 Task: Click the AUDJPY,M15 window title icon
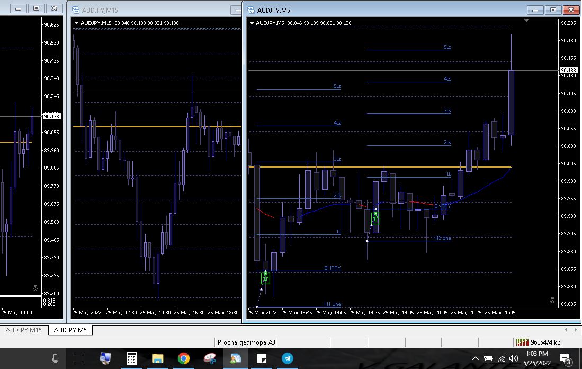[75, 10]
